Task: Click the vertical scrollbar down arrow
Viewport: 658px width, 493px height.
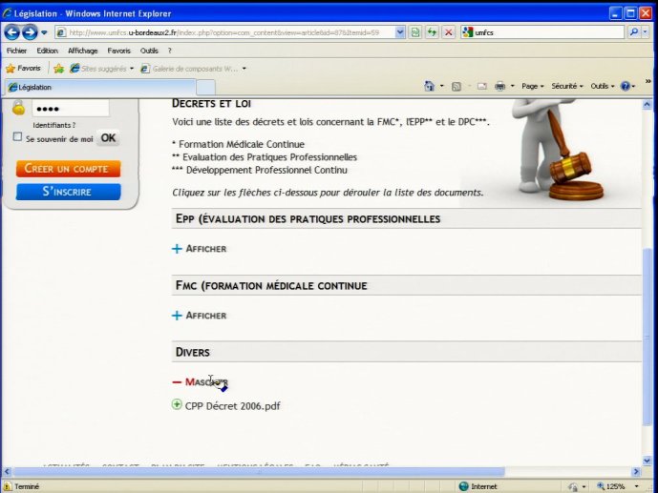Action: click(647, 461)
